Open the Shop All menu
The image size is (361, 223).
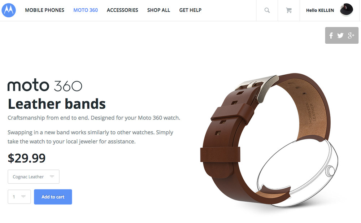pyautogui.click(x=158, y=10)
